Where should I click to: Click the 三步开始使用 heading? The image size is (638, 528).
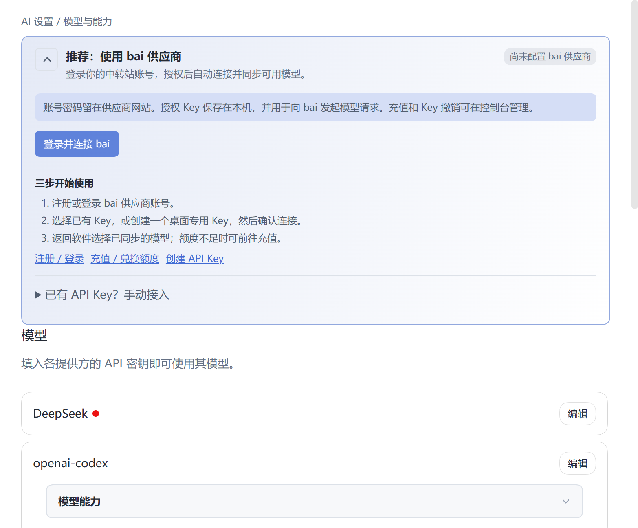[64, 183]
